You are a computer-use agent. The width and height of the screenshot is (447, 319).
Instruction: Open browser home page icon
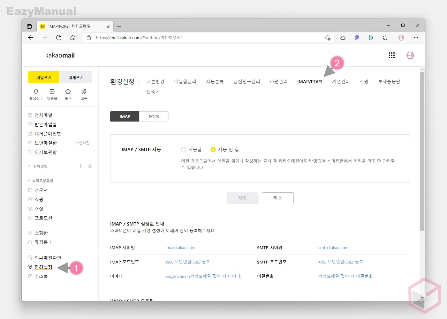(x=73, y=38)
